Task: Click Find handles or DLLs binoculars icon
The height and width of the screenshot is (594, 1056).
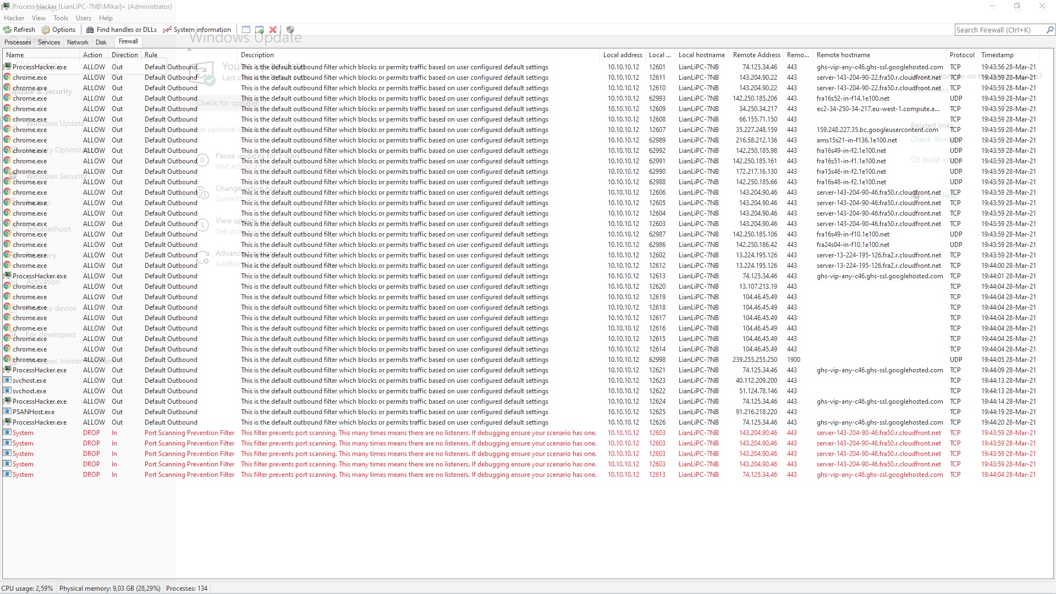Action: click(90, 30)
